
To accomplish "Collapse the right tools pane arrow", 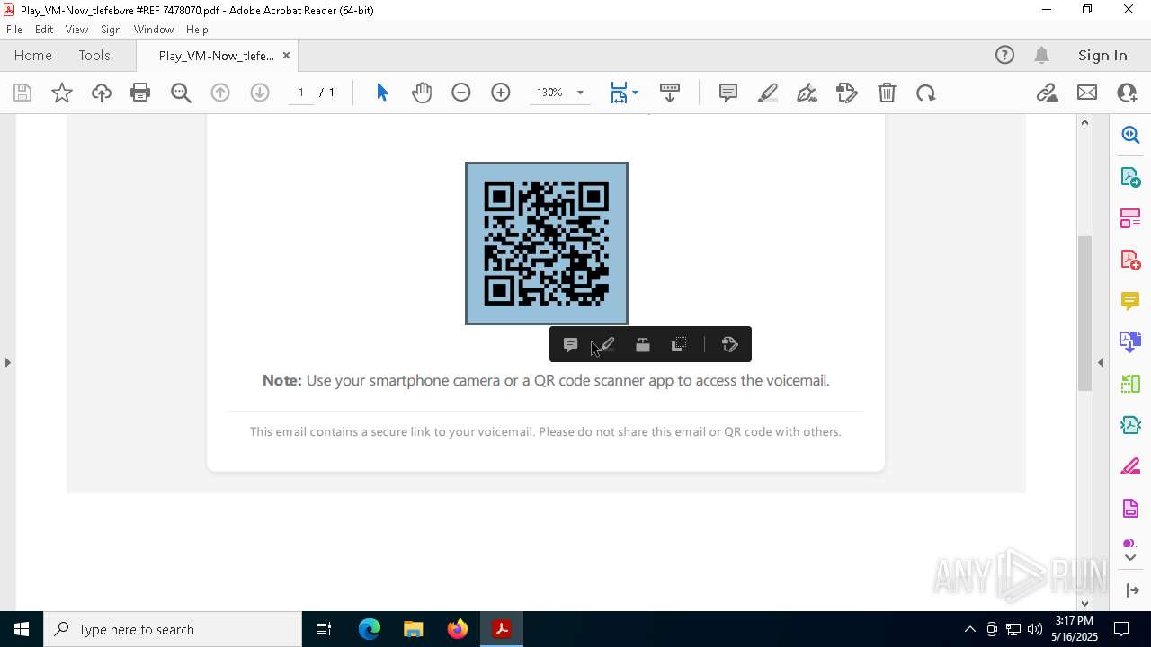I will coord(1101,363).
